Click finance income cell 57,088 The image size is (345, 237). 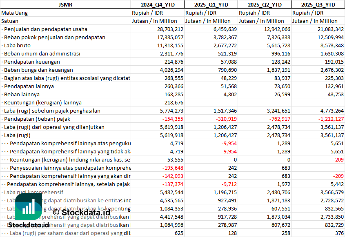pyautogui.click(x=229, y=62)
